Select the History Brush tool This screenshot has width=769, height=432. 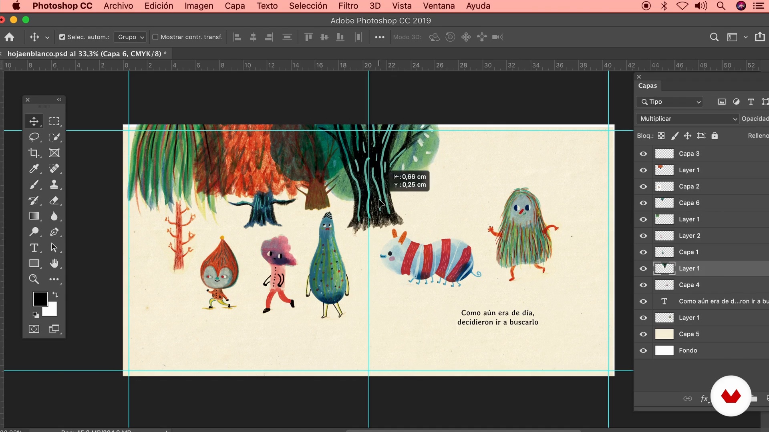[34, 200]
